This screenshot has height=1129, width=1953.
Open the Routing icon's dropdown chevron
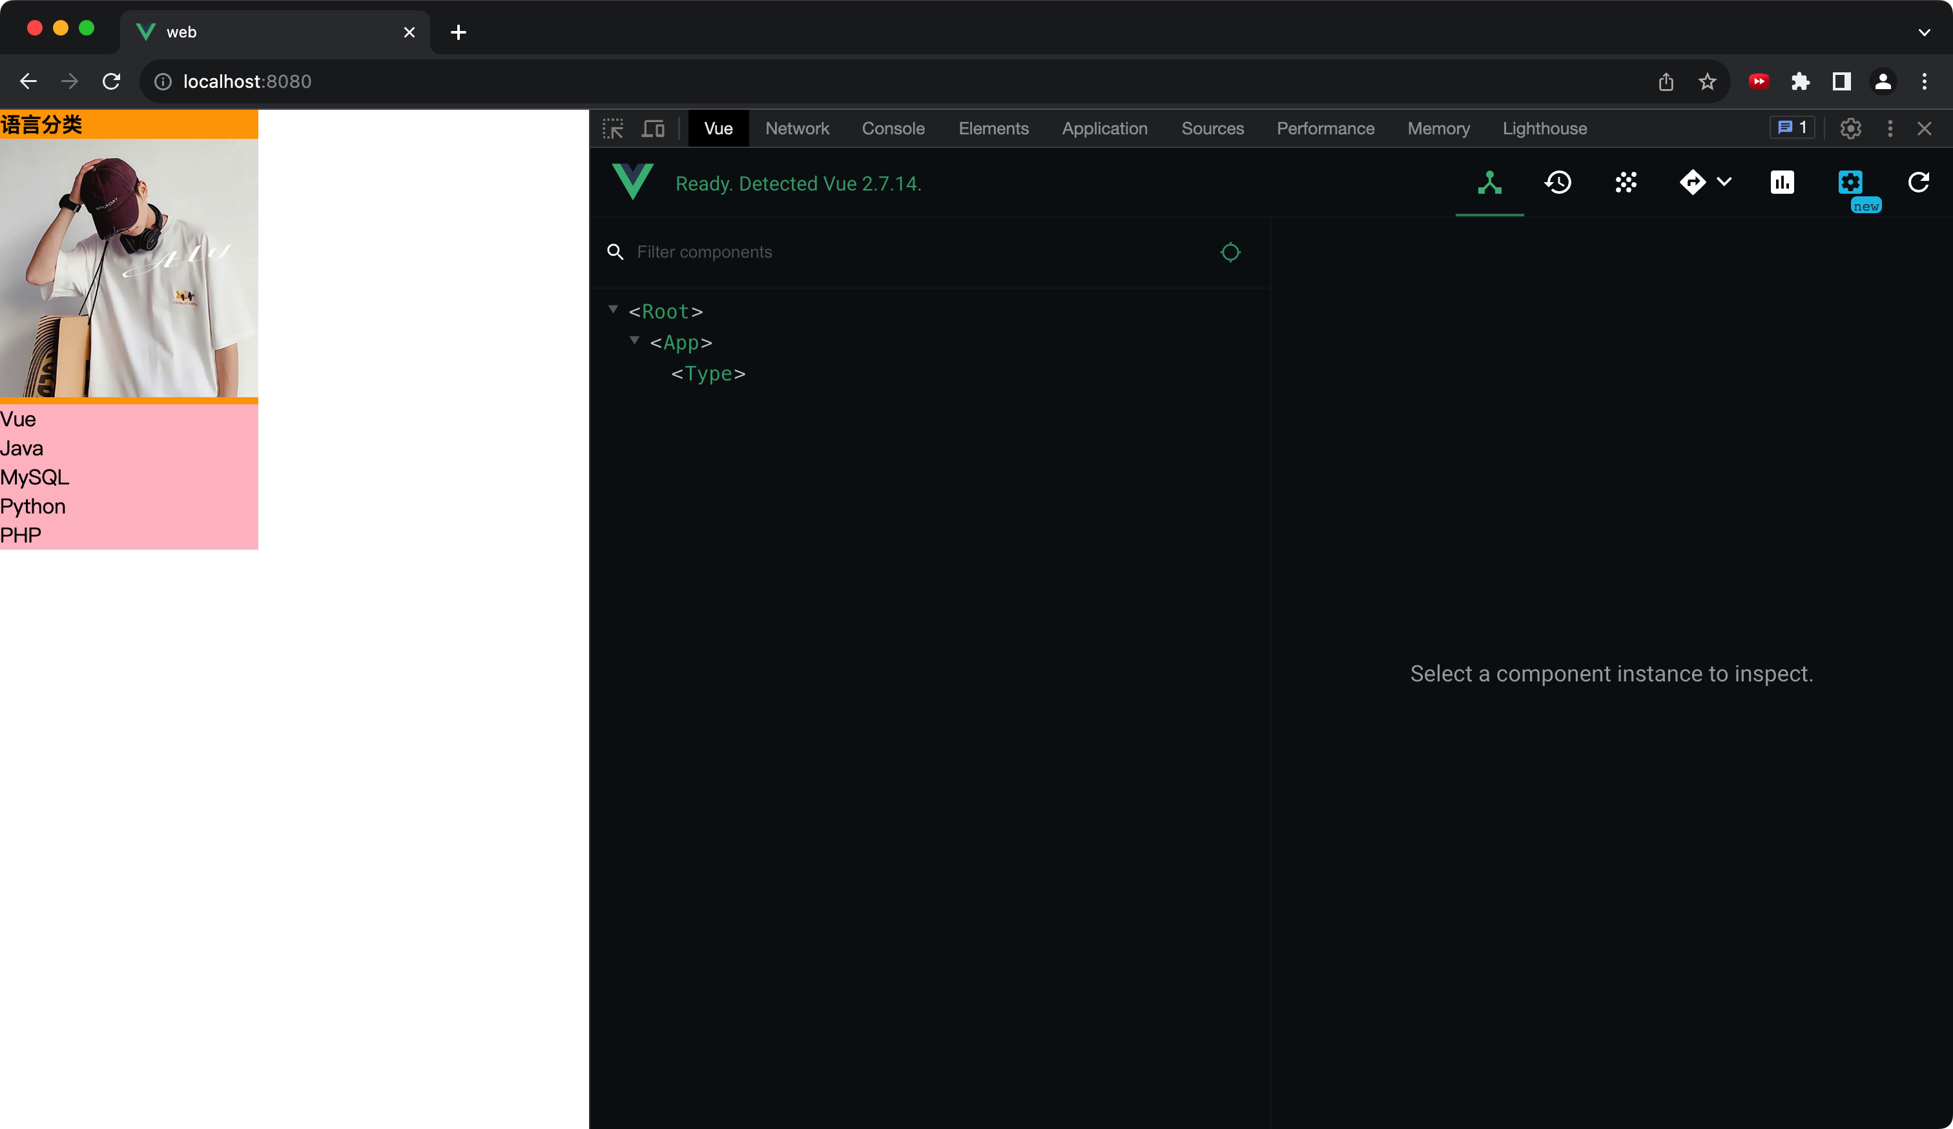point(1724,182)
